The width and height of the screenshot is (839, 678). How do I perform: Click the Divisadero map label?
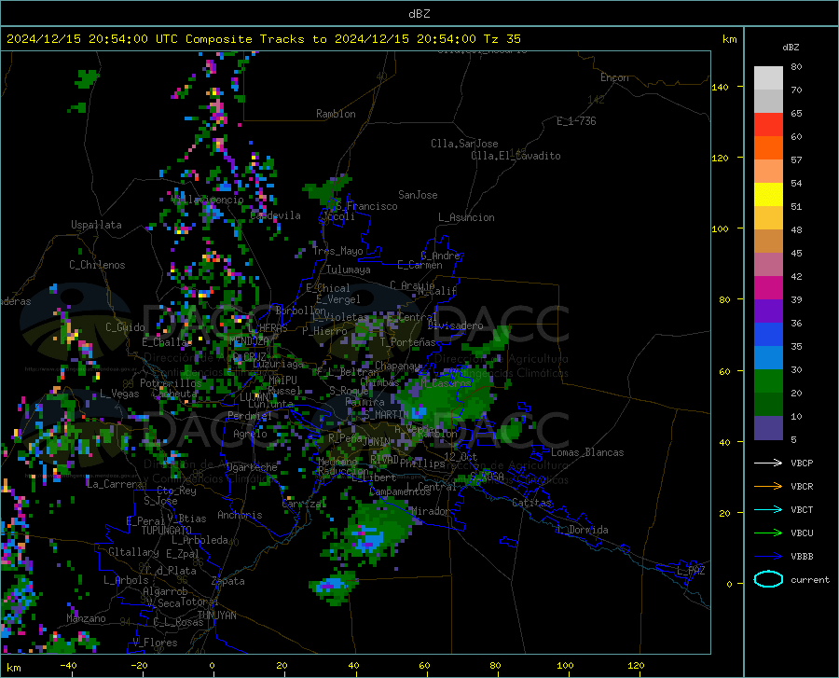coord(455,325)
